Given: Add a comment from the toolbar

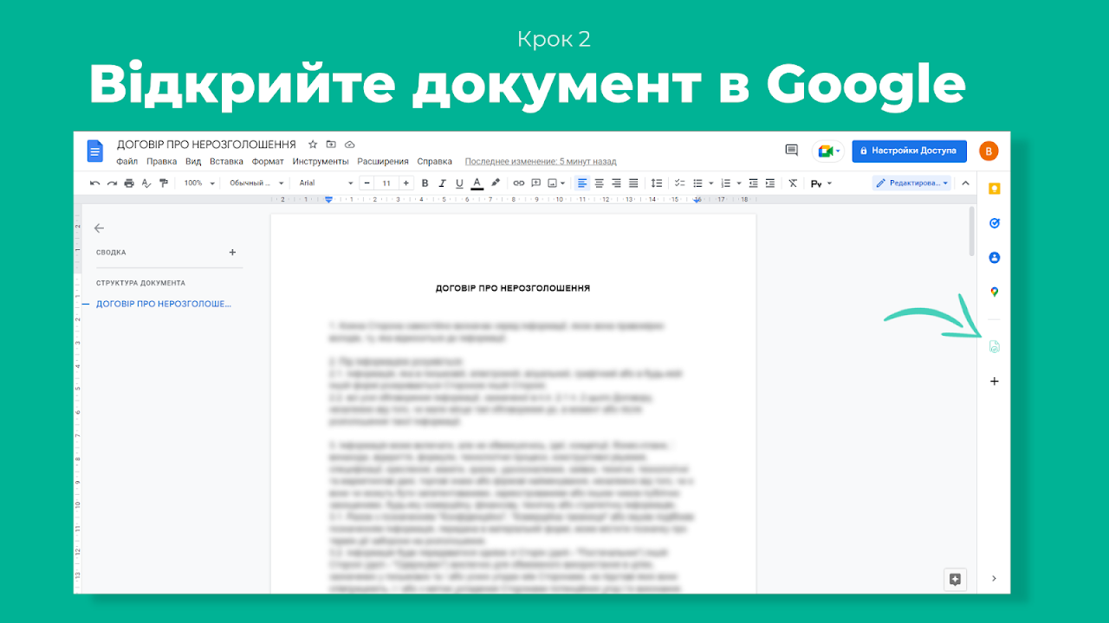Looking at the screenshot, I should 536,183.
